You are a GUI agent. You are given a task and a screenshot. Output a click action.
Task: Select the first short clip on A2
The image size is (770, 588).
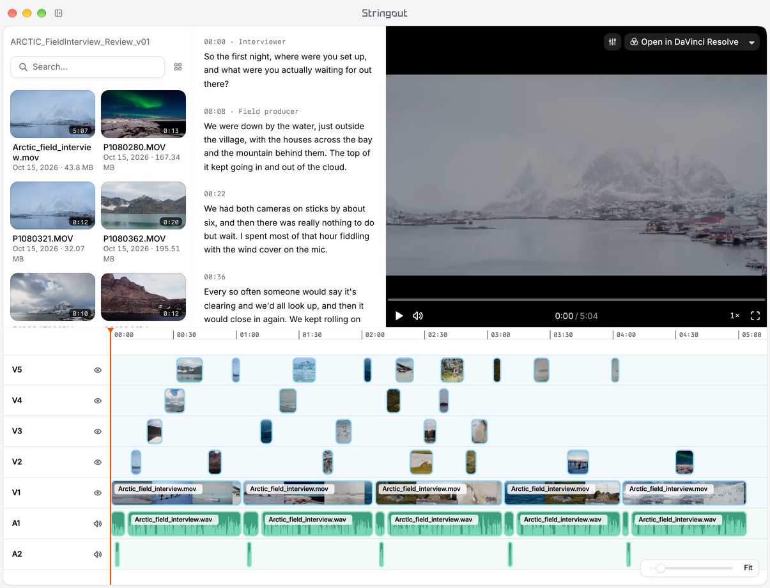click(118, 554)
